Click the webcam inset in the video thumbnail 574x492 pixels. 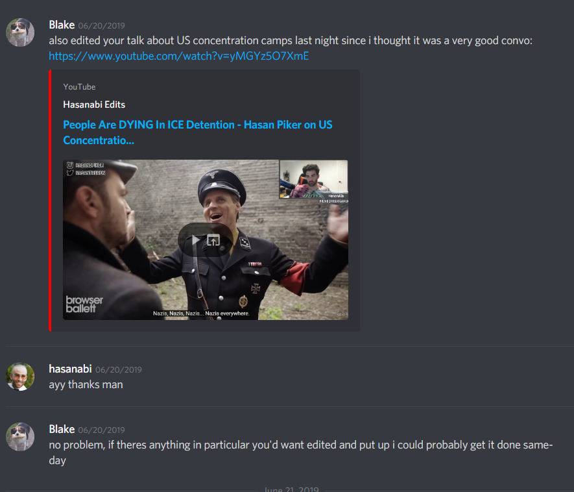313,180
